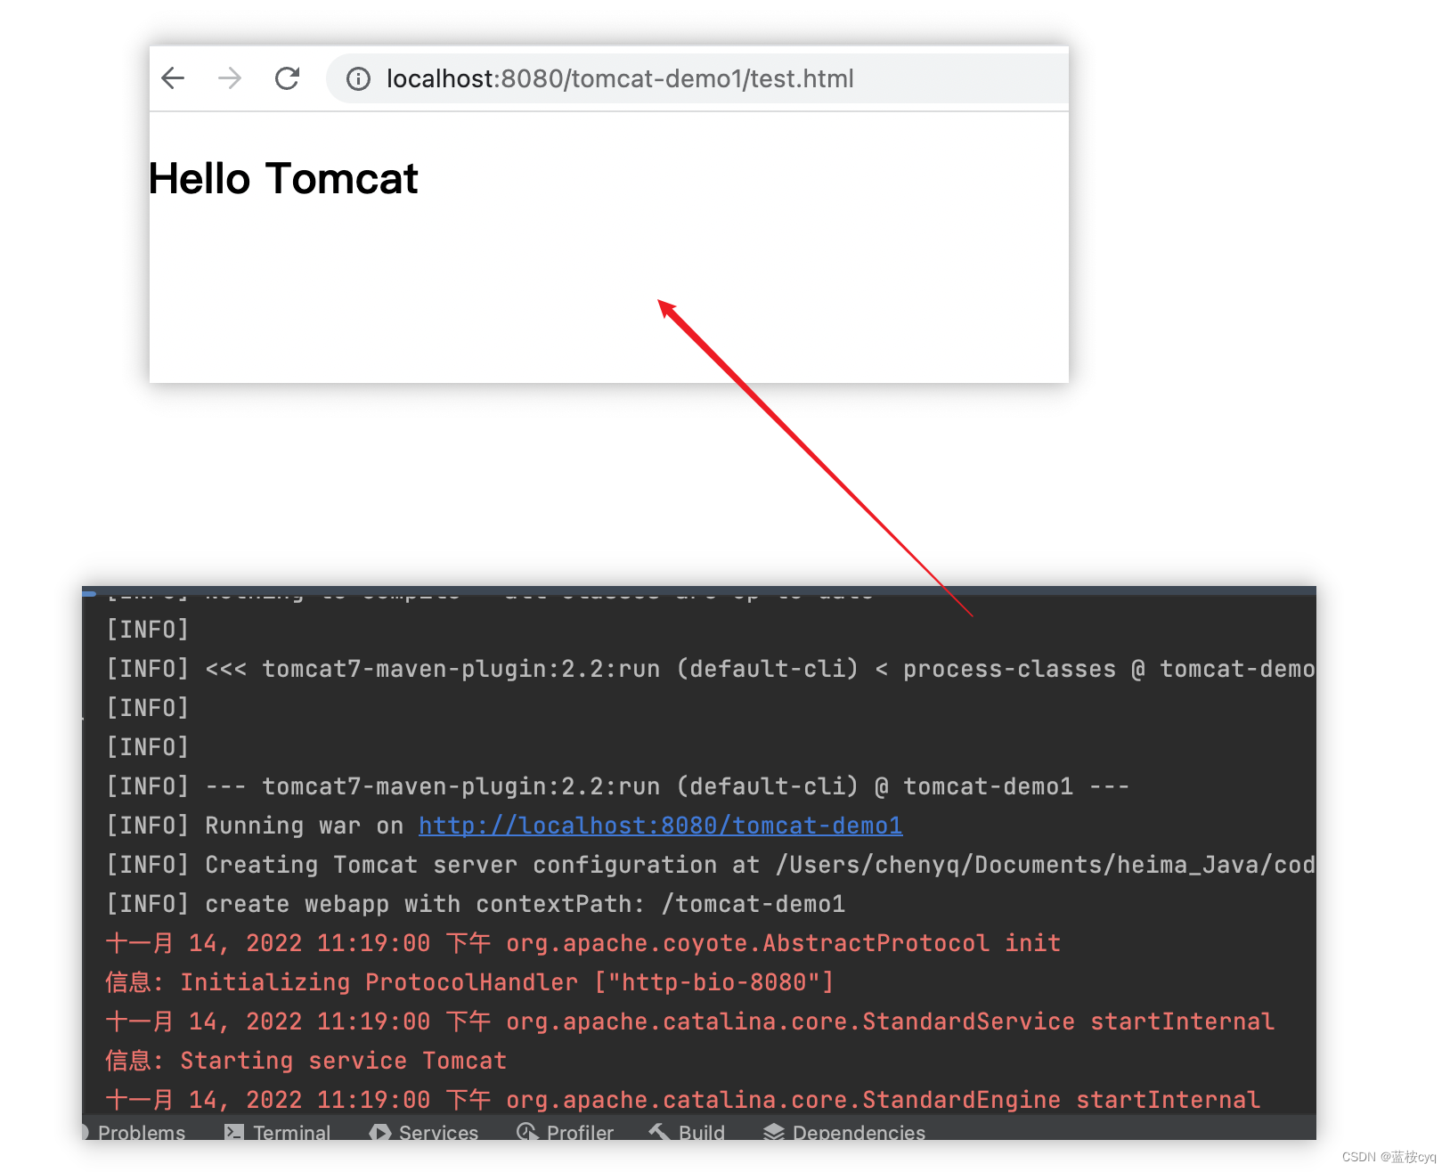
Task: Reload the test.html page
Action: click(x=287, y=78)
